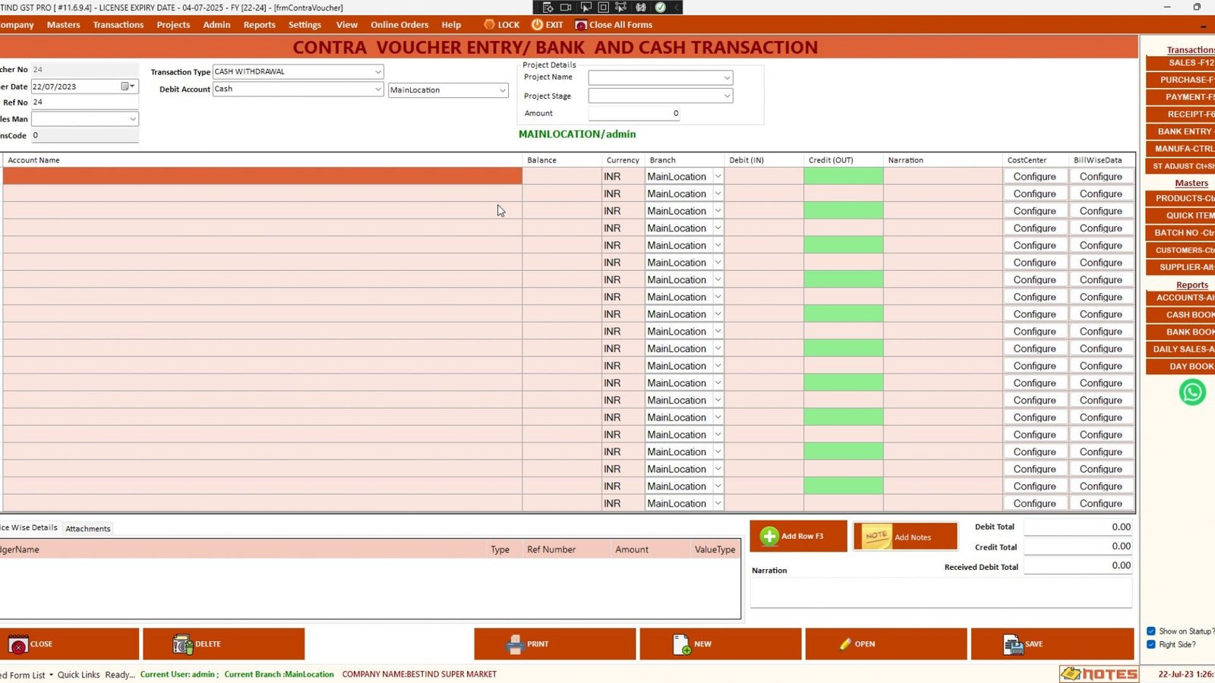Screen dimensions: 1215x683
Task: Click the PRINT printer icon
Action: (x=515, y=644)
